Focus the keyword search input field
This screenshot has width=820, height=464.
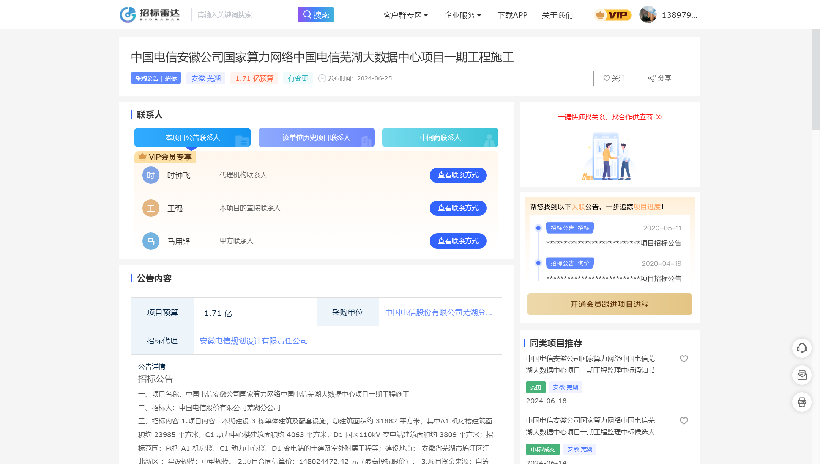click(244, 15)
